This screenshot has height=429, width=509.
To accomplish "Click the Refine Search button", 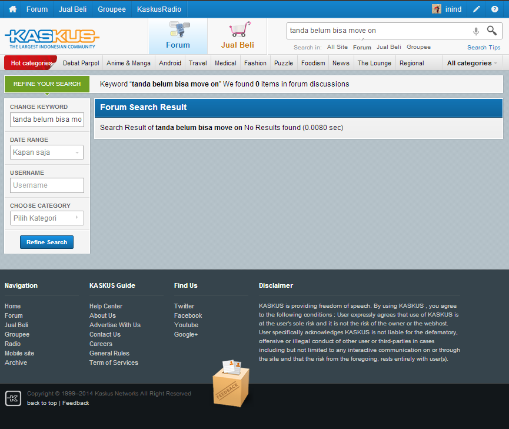I will click(x=46, y=242).
